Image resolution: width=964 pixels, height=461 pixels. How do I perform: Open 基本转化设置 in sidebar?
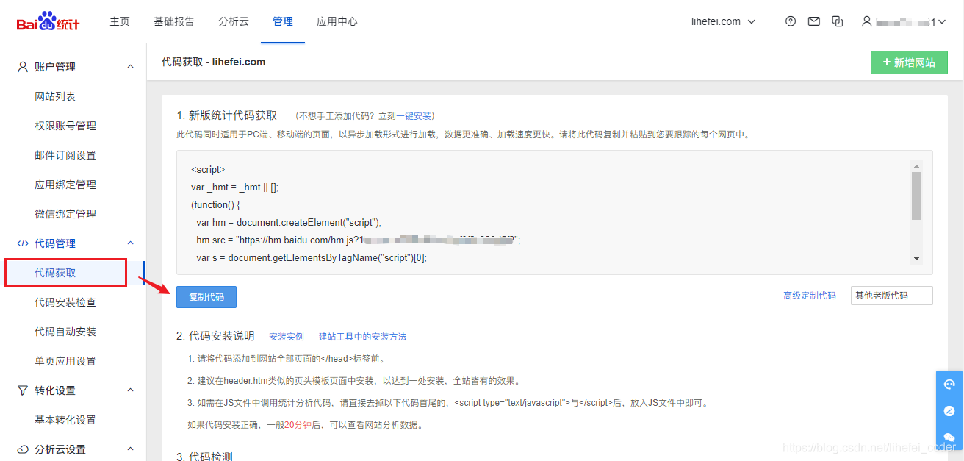[x=65, y=420]
